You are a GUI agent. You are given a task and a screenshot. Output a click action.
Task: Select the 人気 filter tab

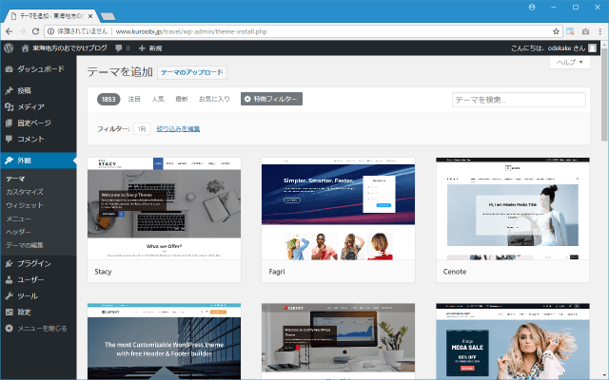tap(158, 99)
